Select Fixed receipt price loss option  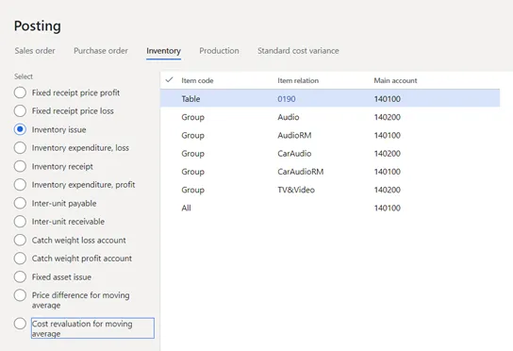[20, 111]
